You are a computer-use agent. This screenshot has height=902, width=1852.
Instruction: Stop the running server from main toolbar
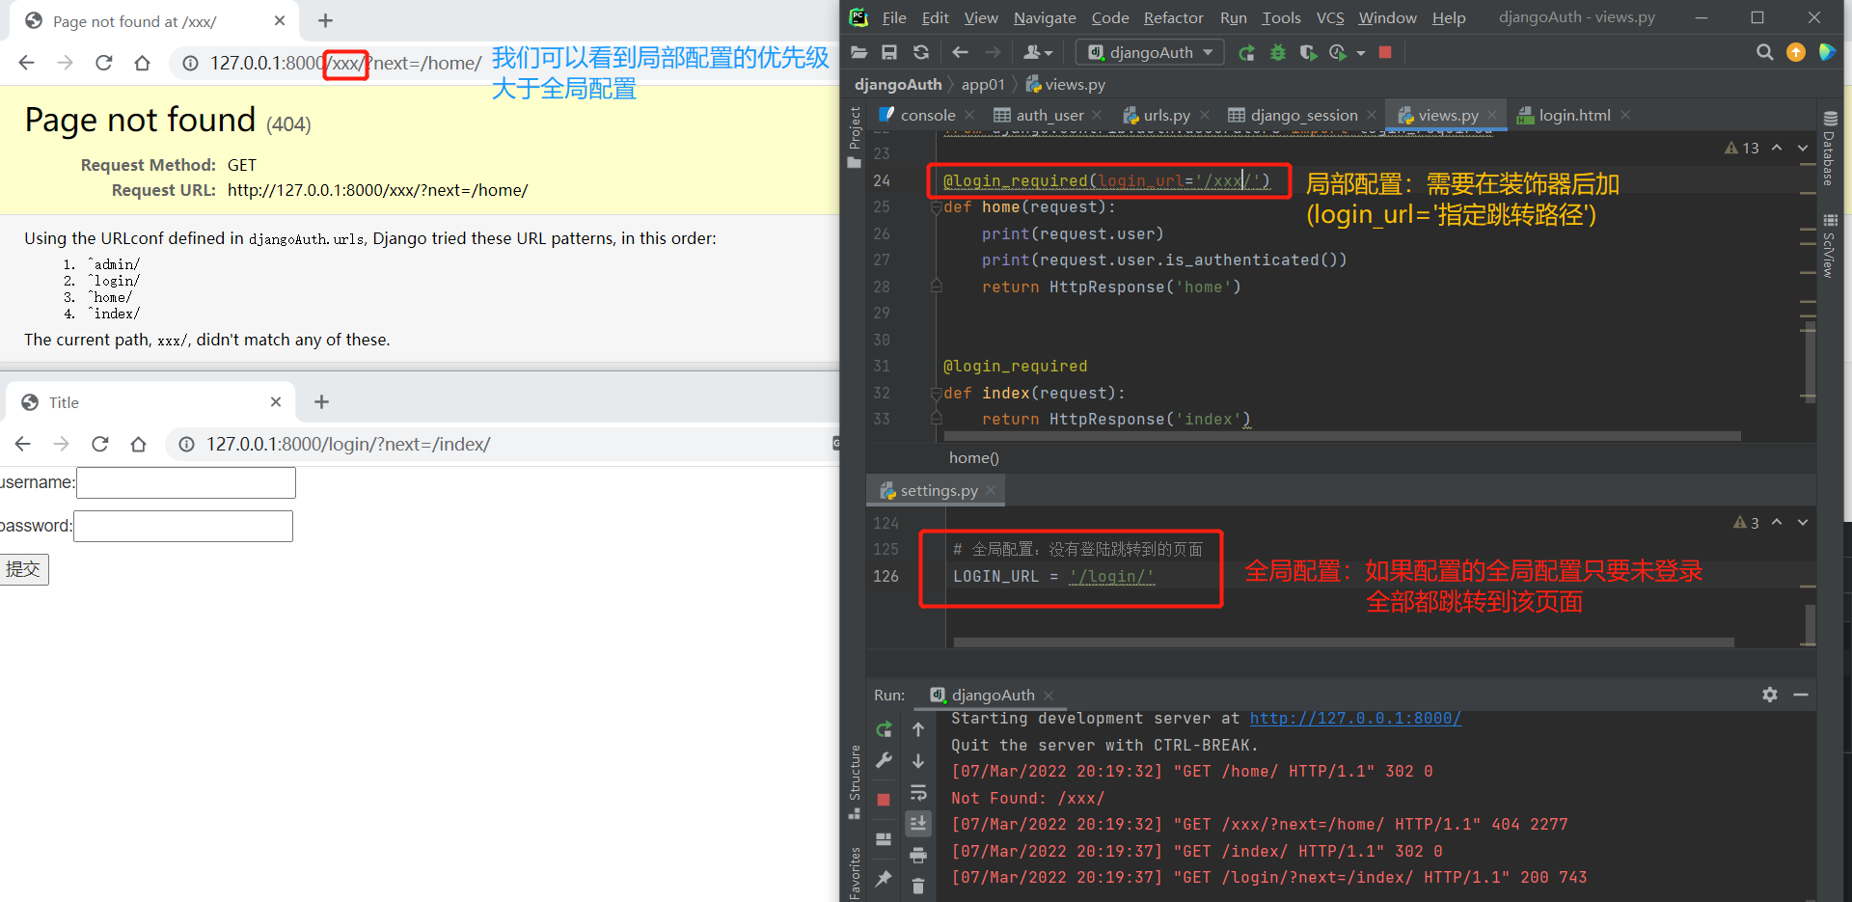coord(1385,52)
